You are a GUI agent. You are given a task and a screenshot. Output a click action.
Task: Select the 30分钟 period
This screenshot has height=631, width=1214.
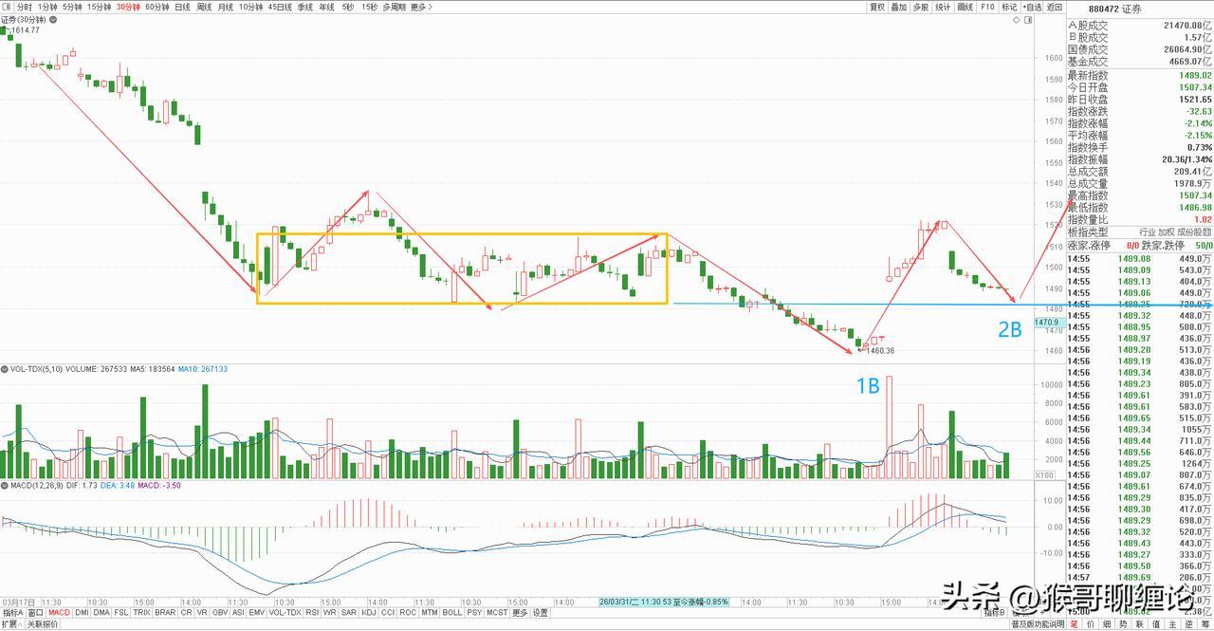click(128, 7)
